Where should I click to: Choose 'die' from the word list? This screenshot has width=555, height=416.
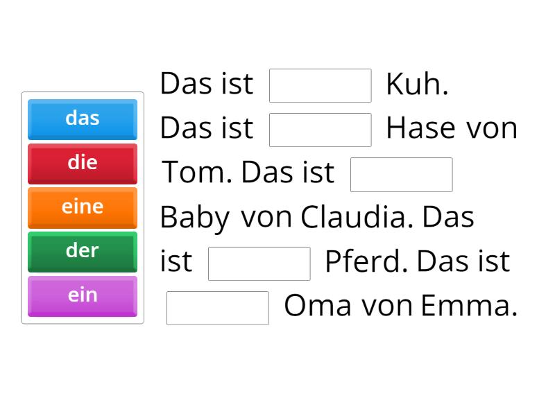tap(82, 162)
